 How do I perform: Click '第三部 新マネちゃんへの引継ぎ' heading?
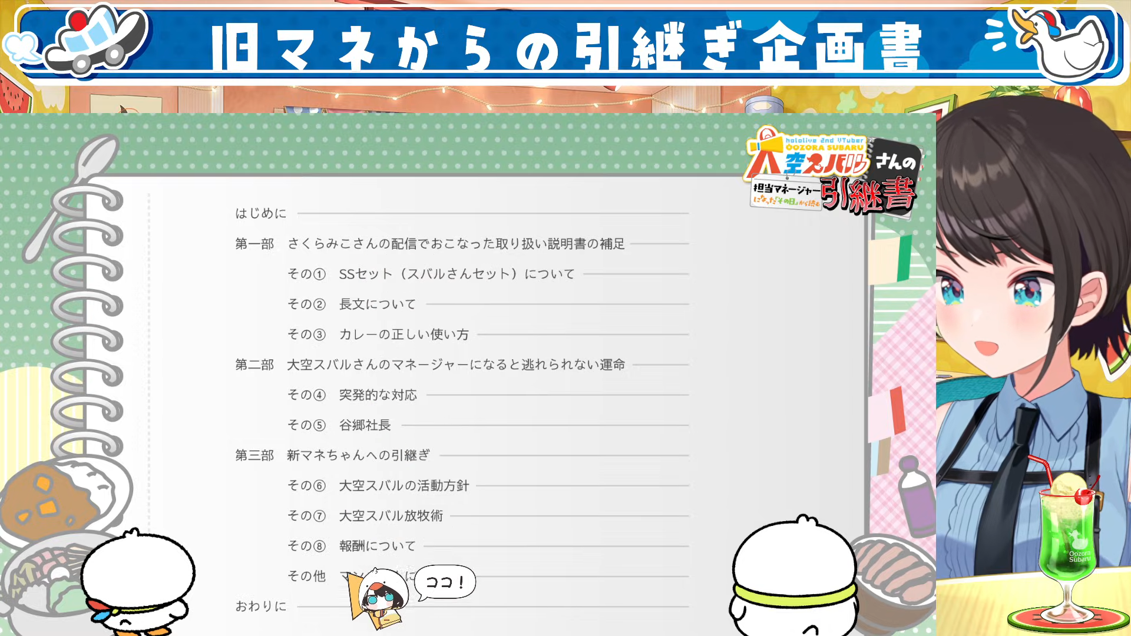(333, 455)
